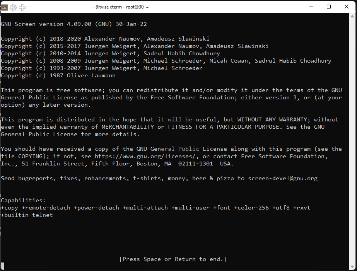Click 'file COPYING' text
The width and height of the screenshot is (357, 271).
pyautogui.click(x=22, y=156)
